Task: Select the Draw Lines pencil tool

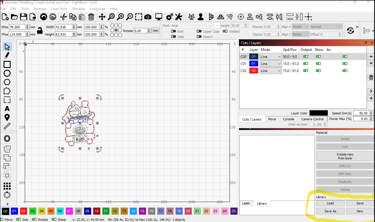Action: (7, 55)
